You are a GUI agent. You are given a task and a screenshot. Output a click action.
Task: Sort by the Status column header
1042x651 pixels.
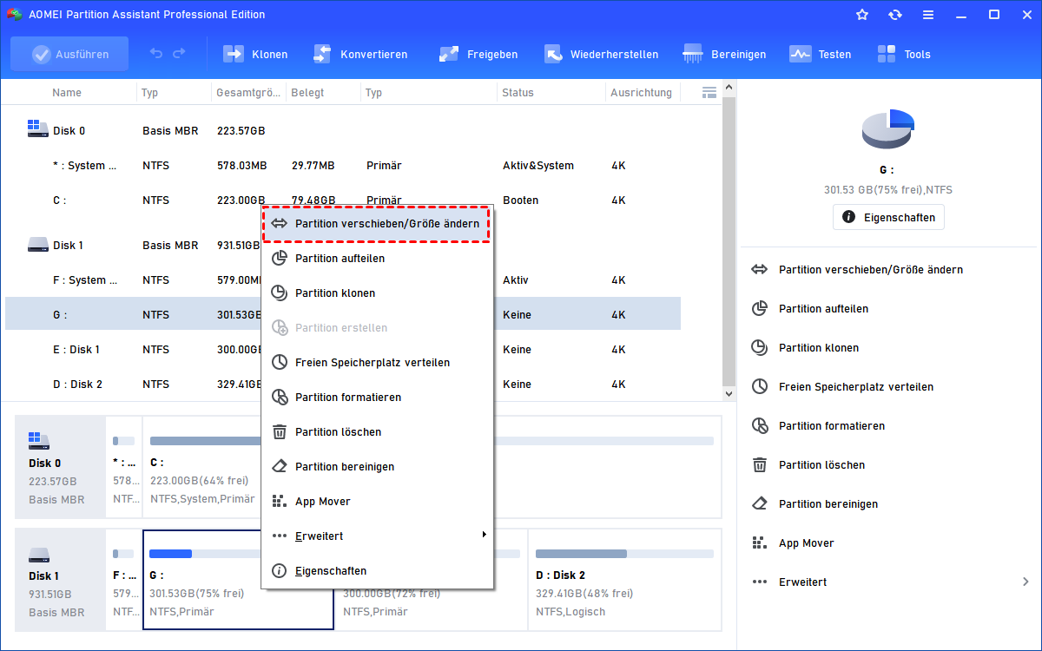point(518,93)
